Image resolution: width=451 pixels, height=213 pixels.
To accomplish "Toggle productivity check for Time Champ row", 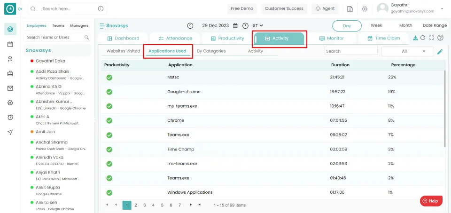I will pyautogui.click(x=109, y=150).
